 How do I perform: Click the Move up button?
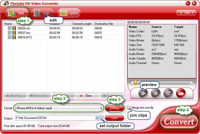pyautogui.click(x=15, y=96)
